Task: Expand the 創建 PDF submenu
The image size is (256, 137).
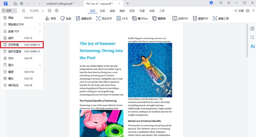Action: (x=22, y=31)
